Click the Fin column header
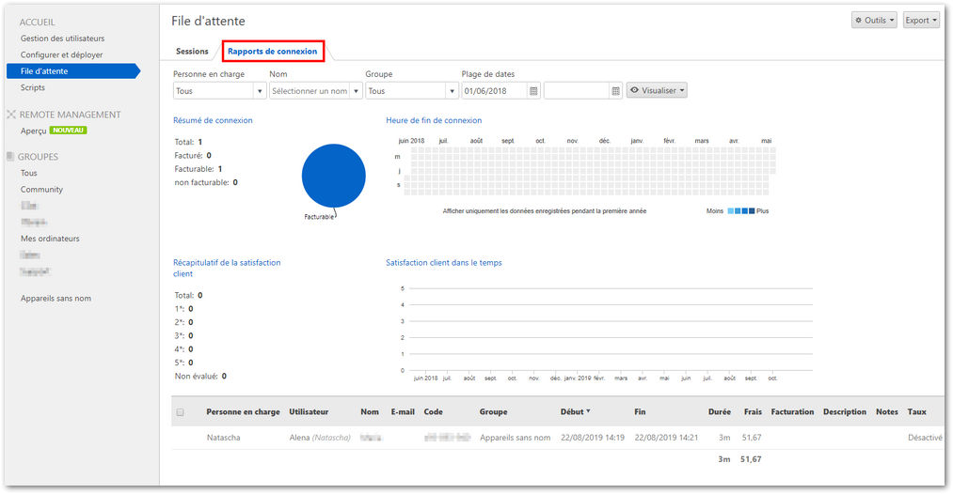 (x=640, y=411)
